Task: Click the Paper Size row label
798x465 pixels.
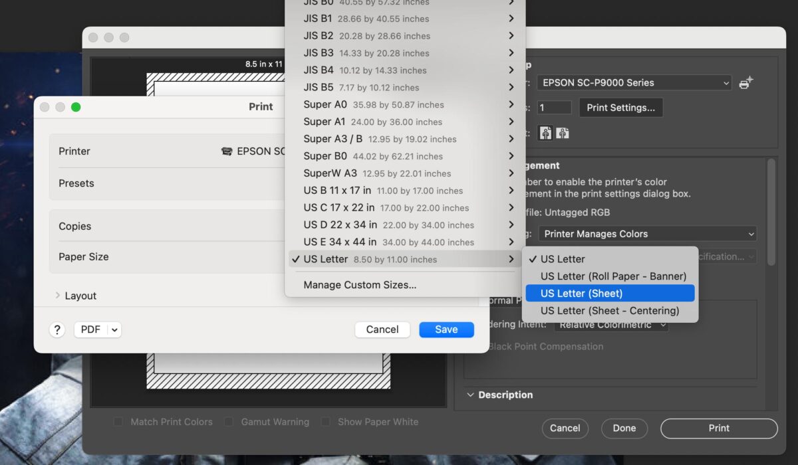Action: (x=84, y=257)
